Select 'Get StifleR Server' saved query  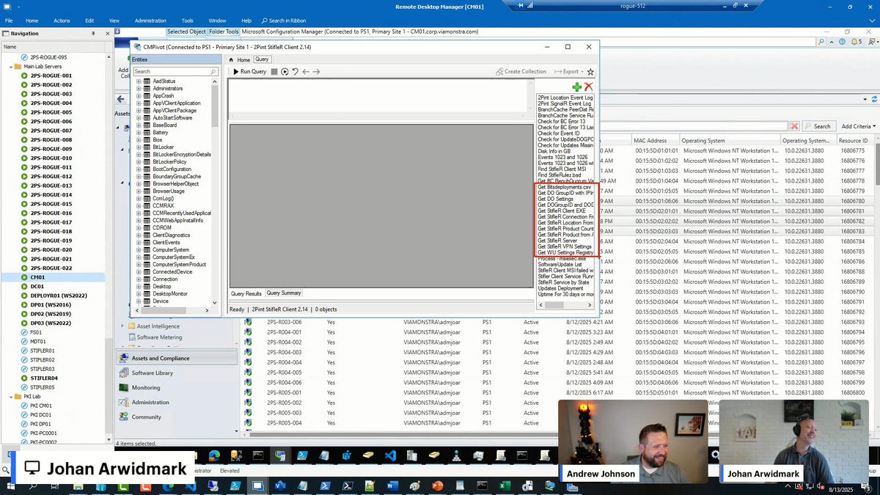tap(557, 241)
